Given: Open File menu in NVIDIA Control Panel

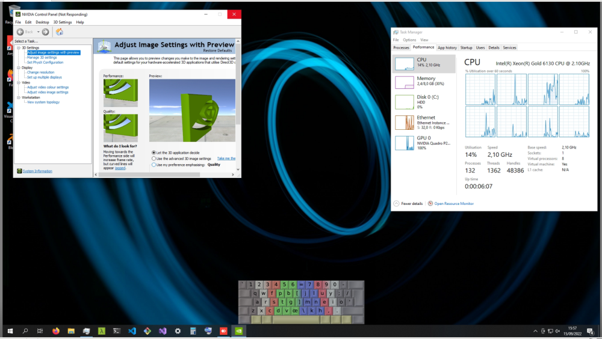Looking at the screenshot, I should pos(18,22).
